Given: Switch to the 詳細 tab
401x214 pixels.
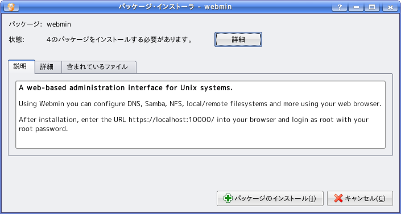Looking at the screenshot, I should pyautogui.click(x=48, y=67).
